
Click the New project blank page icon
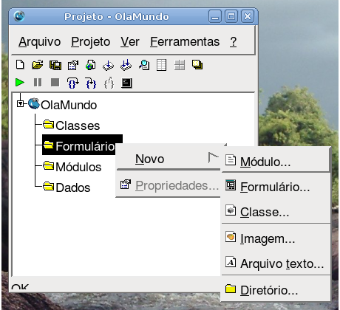[x=20, y=65]
